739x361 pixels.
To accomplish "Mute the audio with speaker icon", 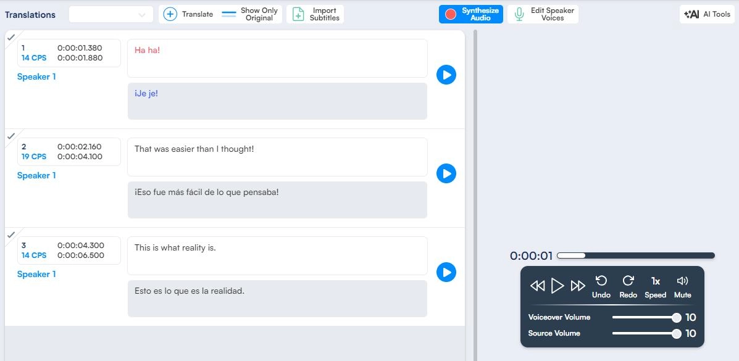I will click(682, 287).
